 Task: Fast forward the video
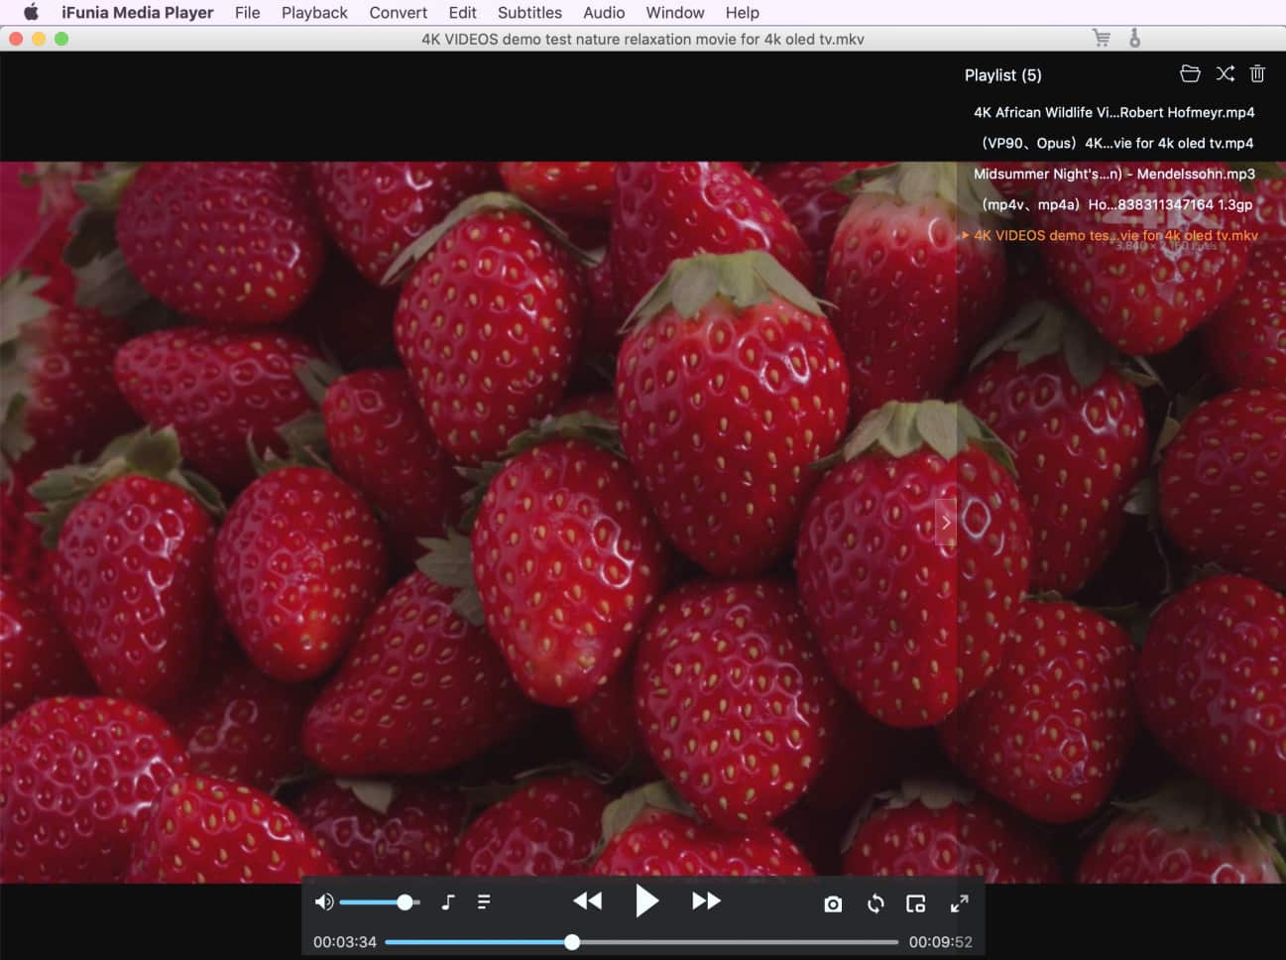click(x=706, y=900)
